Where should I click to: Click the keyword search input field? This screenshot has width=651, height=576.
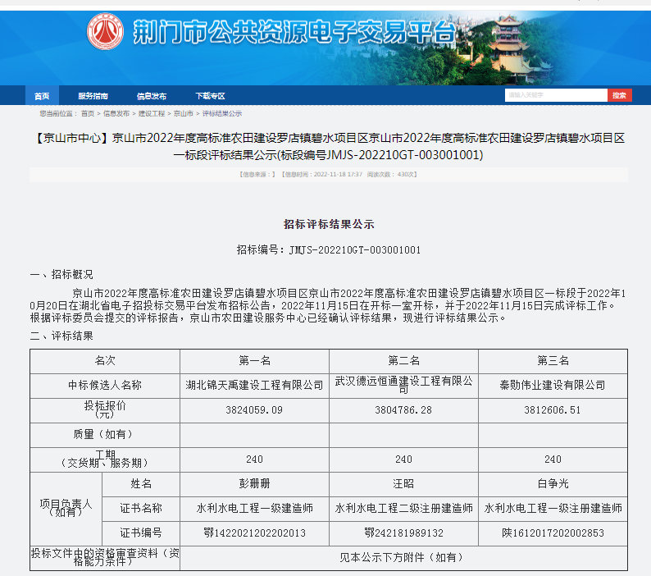(555, 95)
